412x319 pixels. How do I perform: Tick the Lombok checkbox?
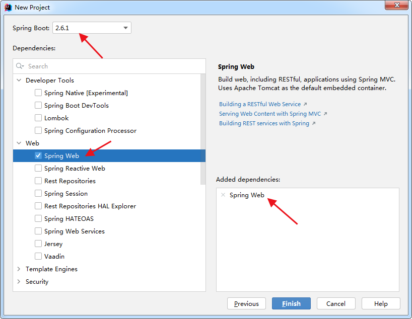[x=38, y=118]
